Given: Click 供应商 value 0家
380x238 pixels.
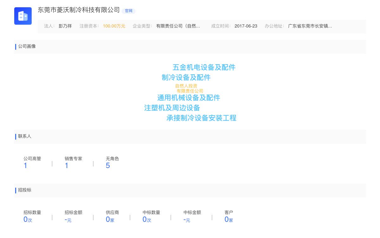Looking at the screenshot, I should tap(110, 220).
